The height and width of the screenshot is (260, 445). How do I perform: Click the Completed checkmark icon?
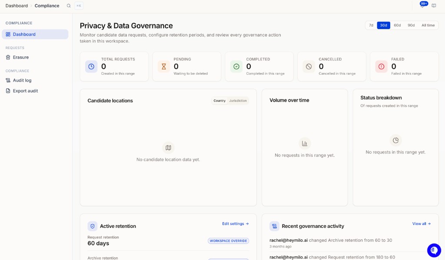click(x=236, y=66)
